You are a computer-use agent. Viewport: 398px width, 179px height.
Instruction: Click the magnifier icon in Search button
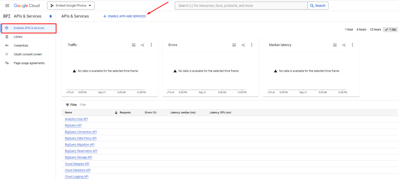tap(312, 5)
